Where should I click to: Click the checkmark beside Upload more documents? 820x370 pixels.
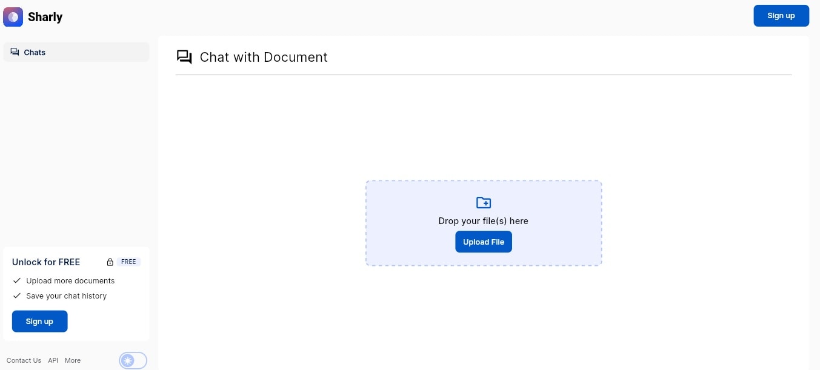point(17,280)
